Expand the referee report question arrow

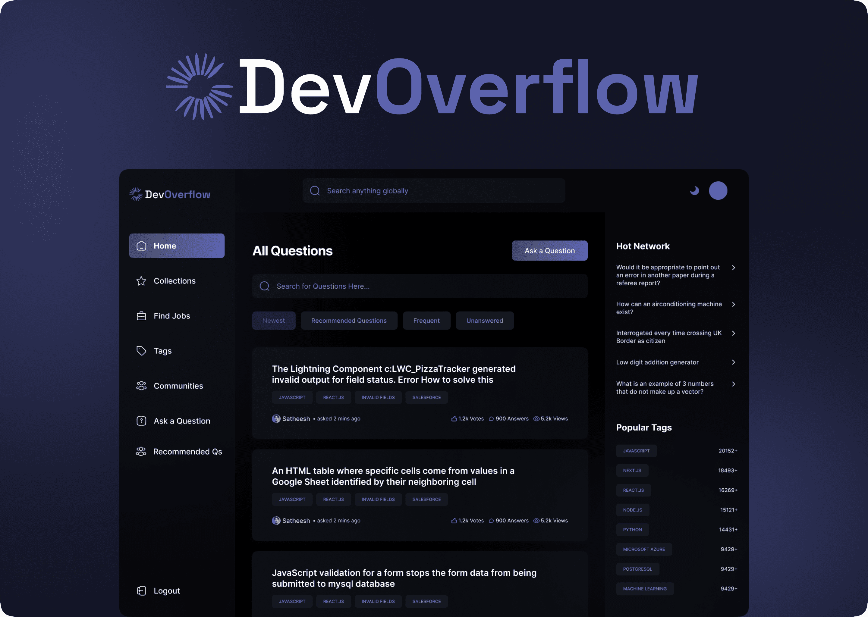coord(734,268)
